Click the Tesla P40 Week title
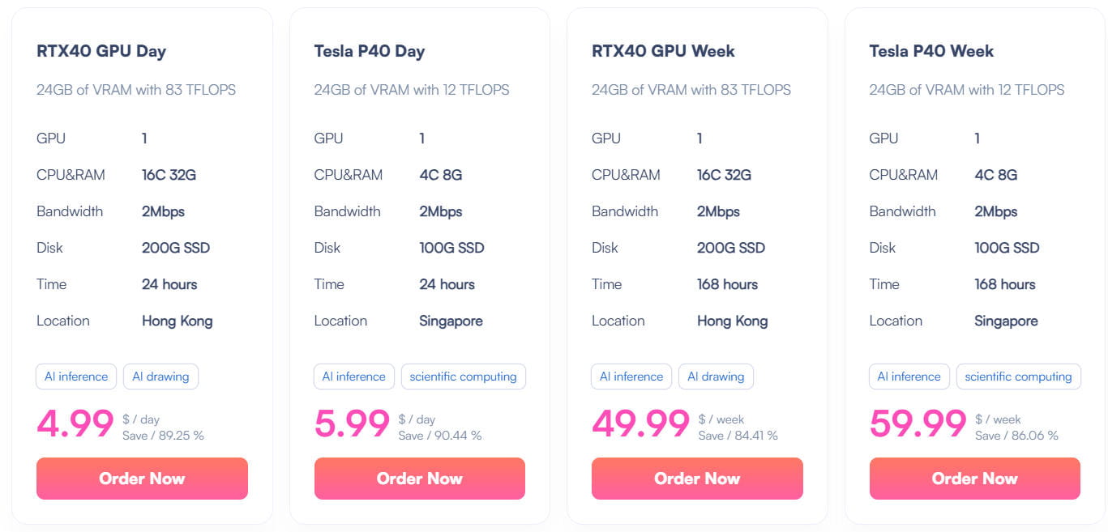Screen dimensions: 1108x532 (x=931, y=51)
